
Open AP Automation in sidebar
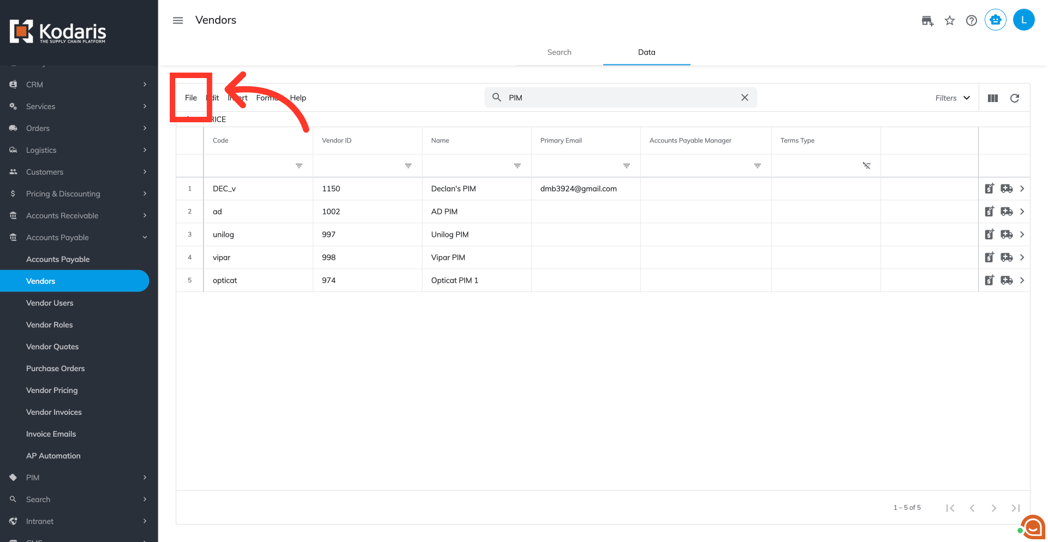(x=53, y=456)
